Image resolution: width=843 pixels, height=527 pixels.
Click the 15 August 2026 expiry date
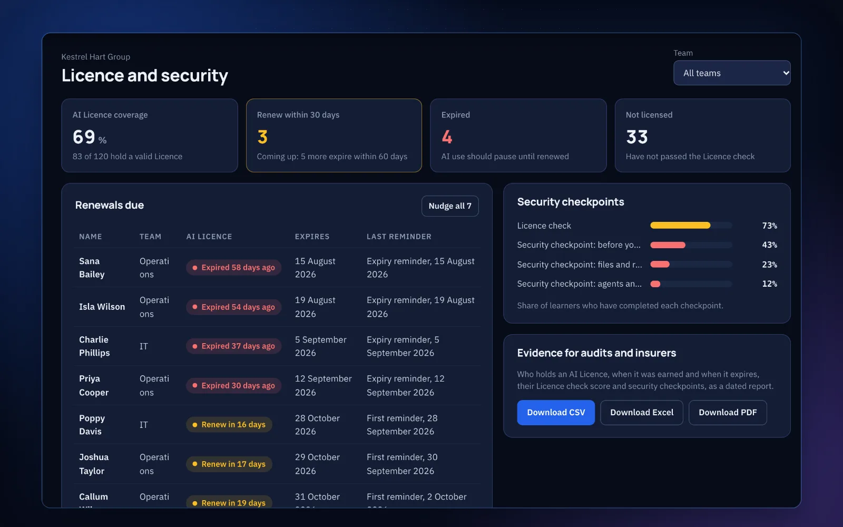point(315,268)
